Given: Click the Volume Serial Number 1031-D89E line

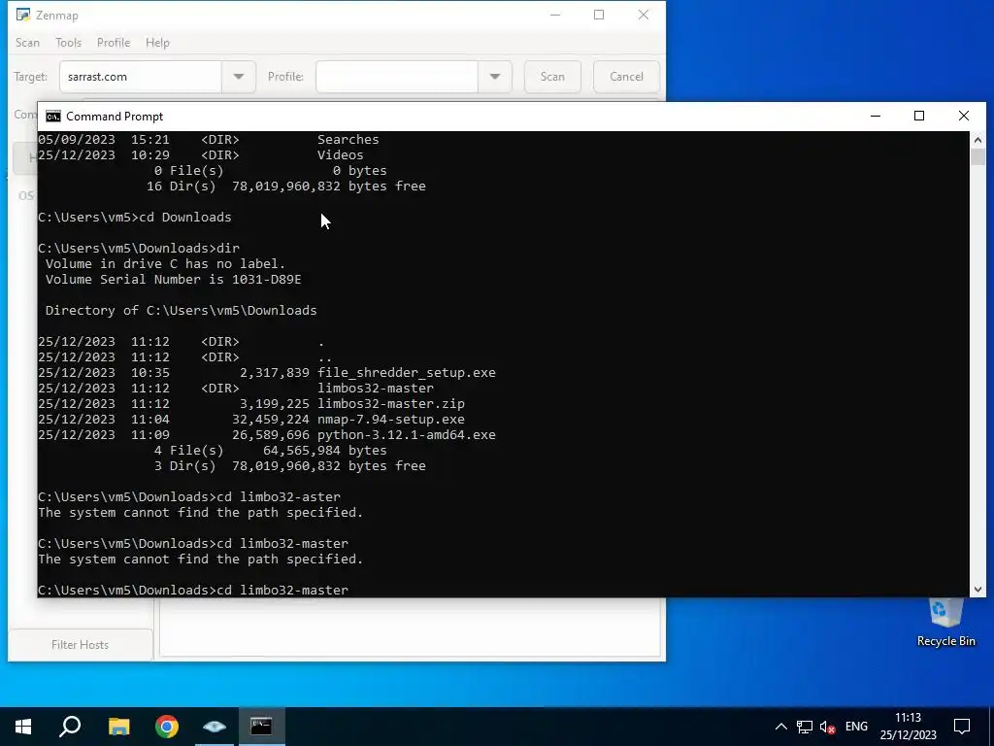Looking at the screenshot, I should (173, 280).
